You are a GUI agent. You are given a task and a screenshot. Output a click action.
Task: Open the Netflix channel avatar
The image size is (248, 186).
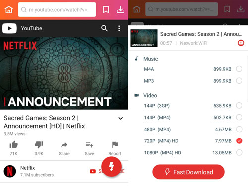[x=10, y=171]
